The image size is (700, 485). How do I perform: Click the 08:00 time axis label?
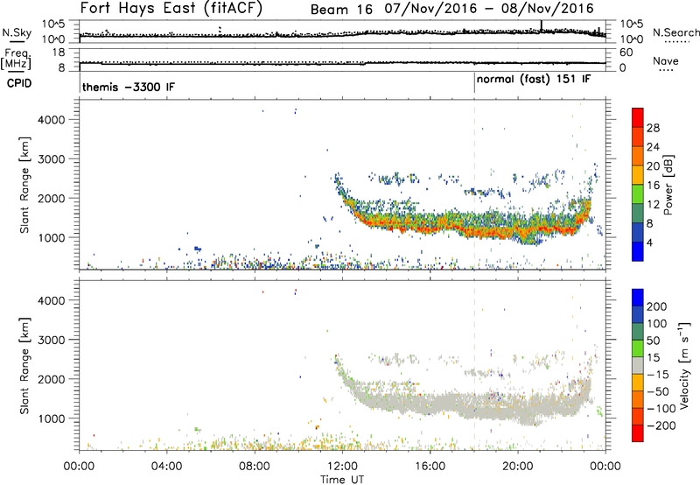click(255, 467)
